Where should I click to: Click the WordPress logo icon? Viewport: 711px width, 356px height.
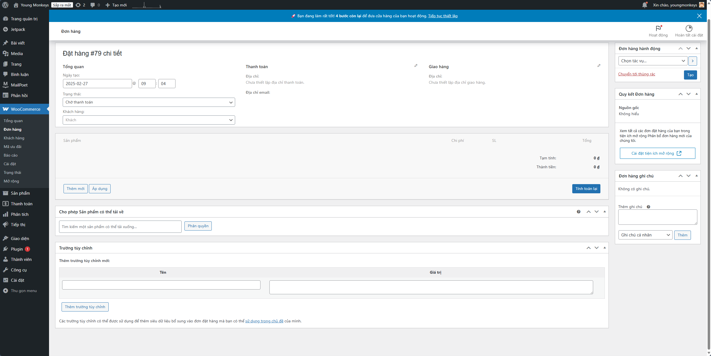point(5,5)
